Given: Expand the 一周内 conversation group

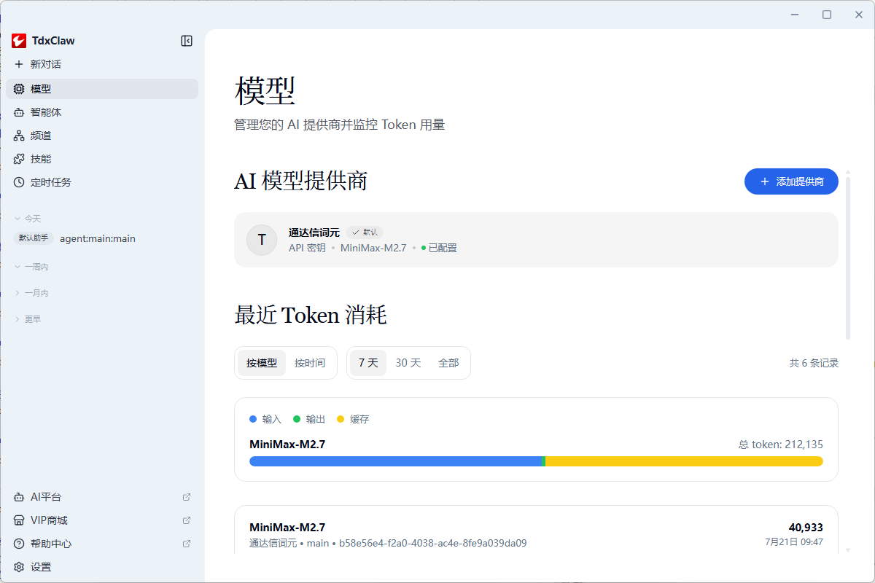Looking at the screenshot, I should point(31,267).
